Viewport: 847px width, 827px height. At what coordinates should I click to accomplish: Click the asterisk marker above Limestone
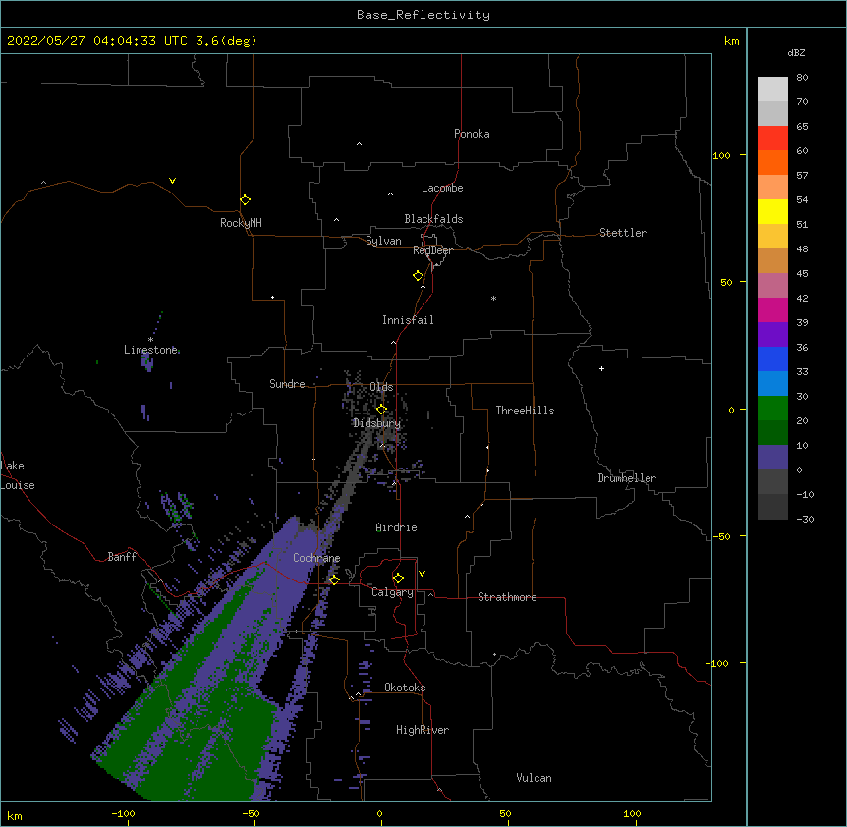[150, 340]
